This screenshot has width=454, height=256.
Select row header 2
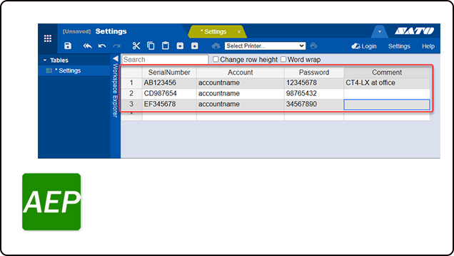131,94
